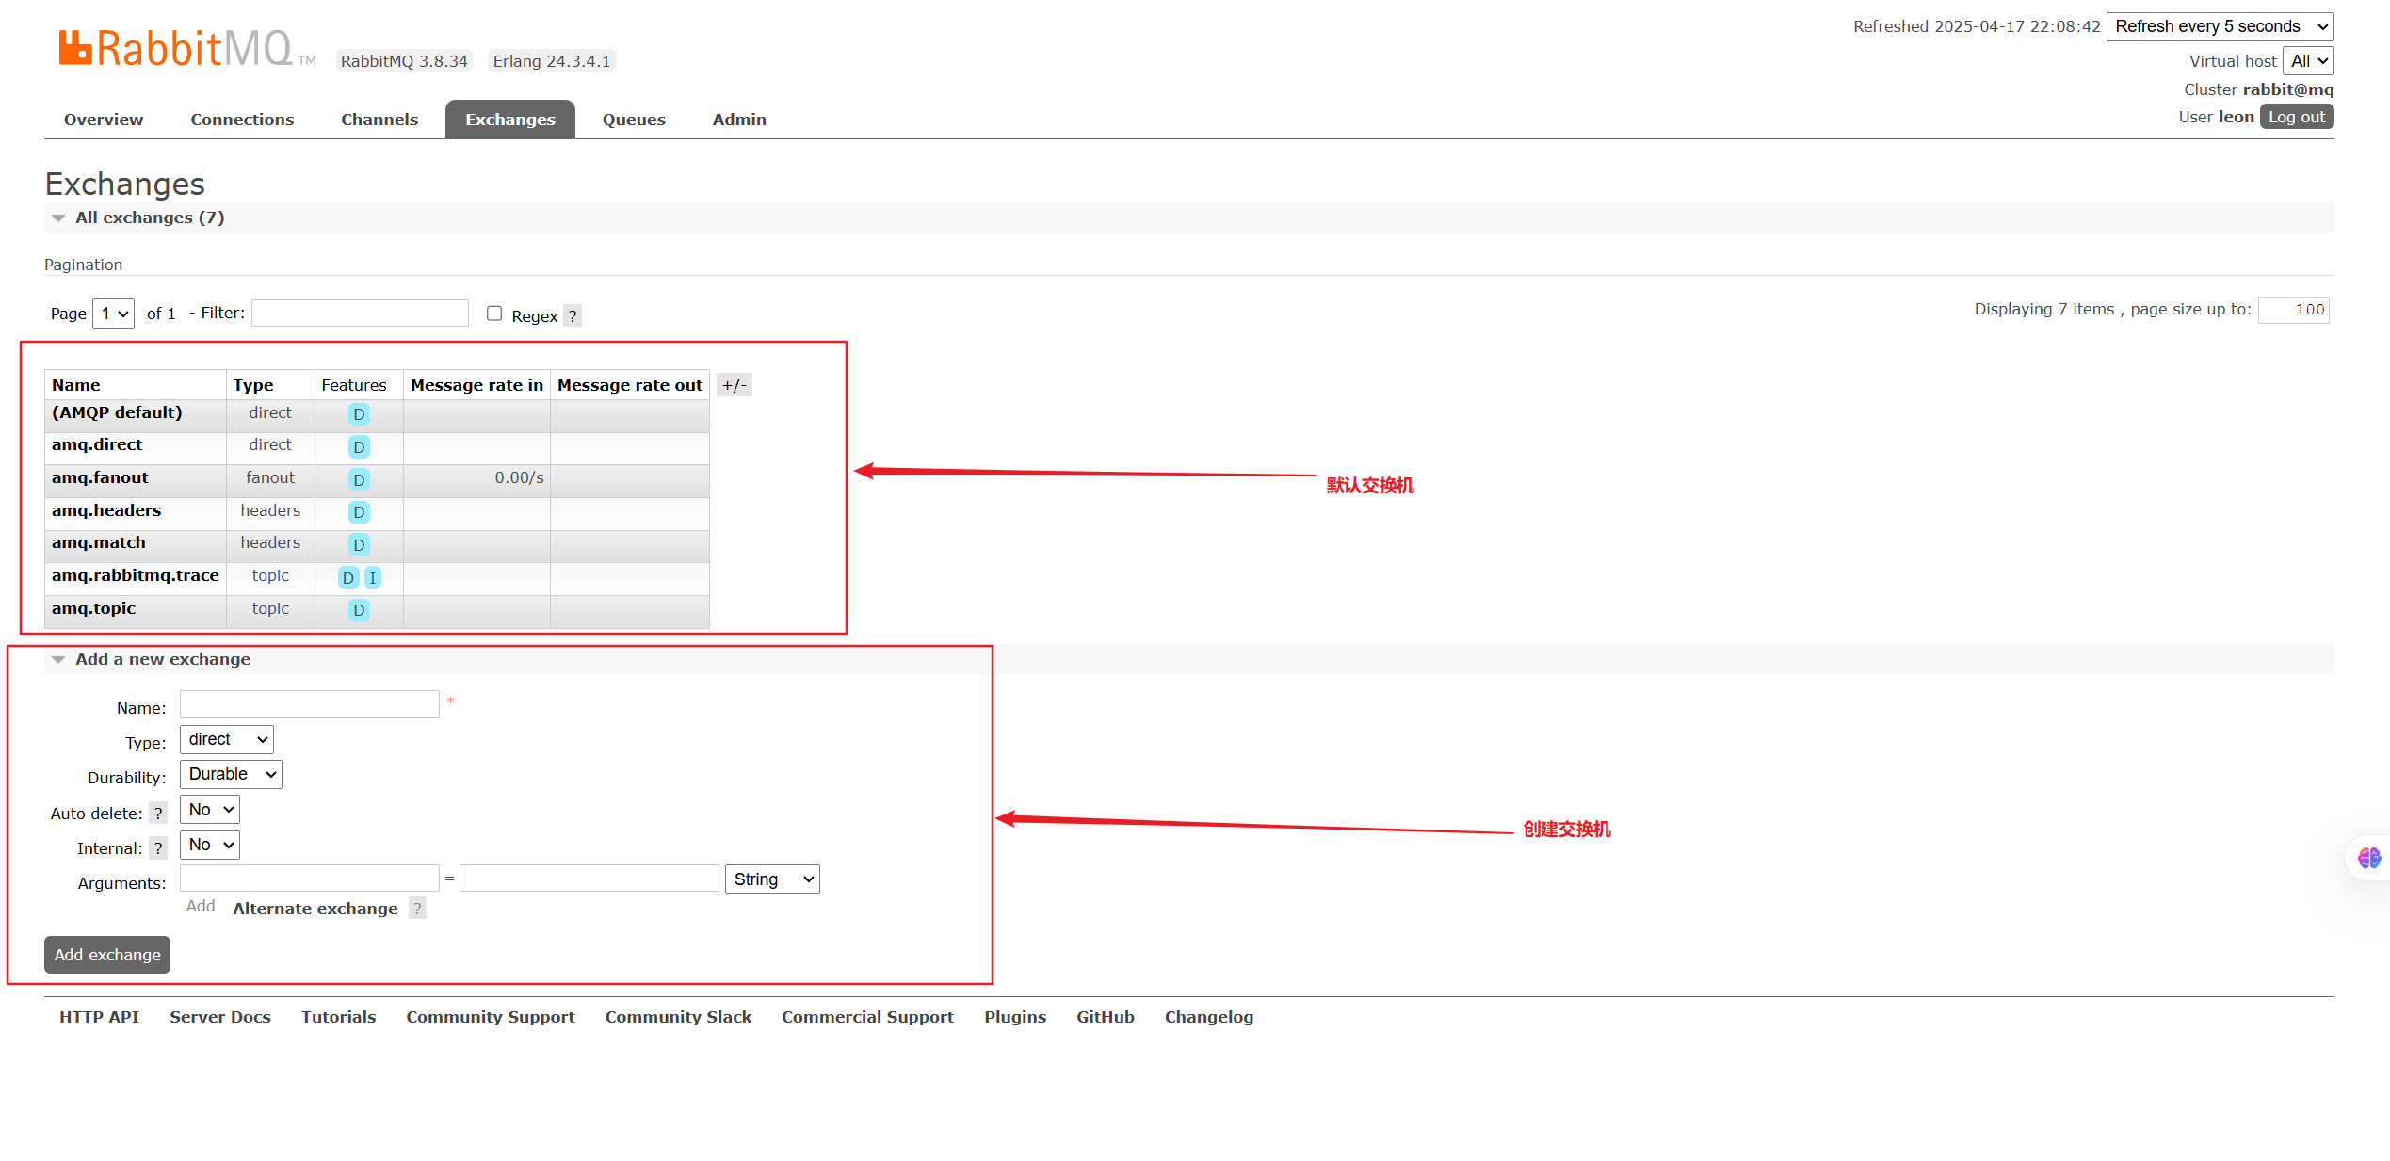
Task: Click the floating brain assistant icon
Action: 2368,858
